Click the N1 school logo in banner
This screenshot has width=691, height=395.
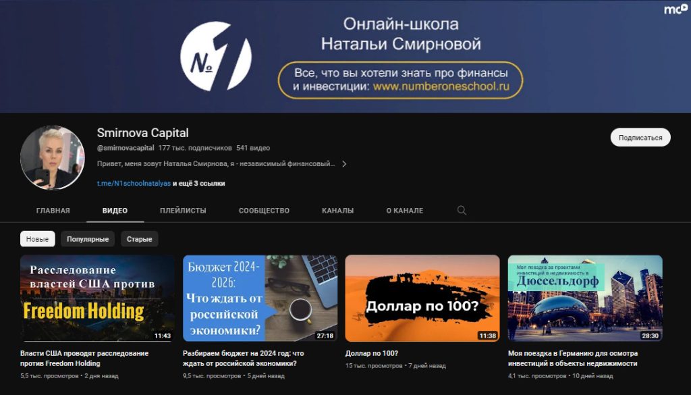point(215,56)
